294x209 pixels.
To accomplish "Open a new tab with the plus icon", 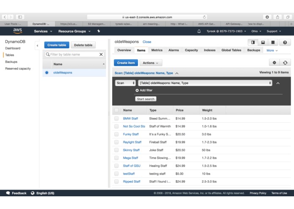I will 291,24.
